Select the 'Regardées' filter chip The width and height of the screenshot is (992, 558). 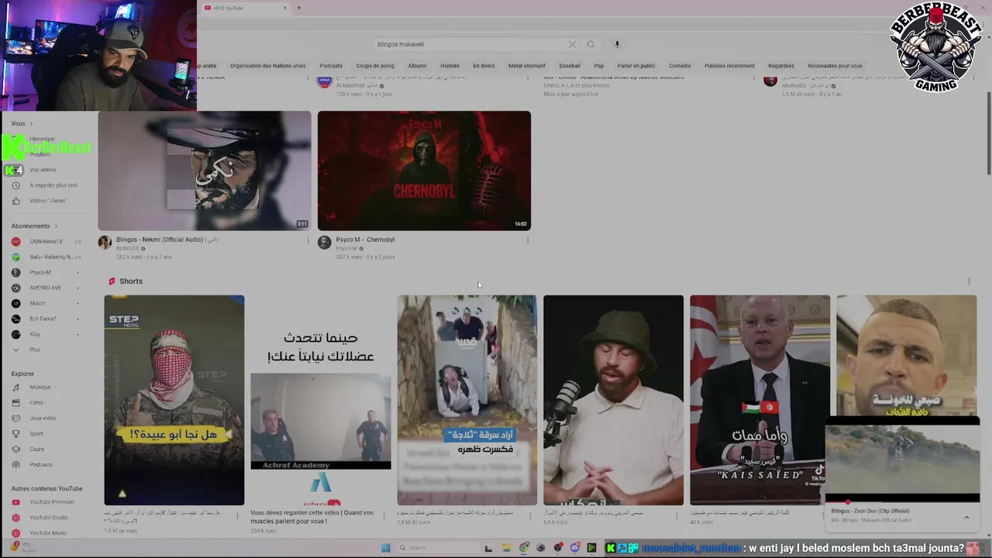tap(781, 66)
